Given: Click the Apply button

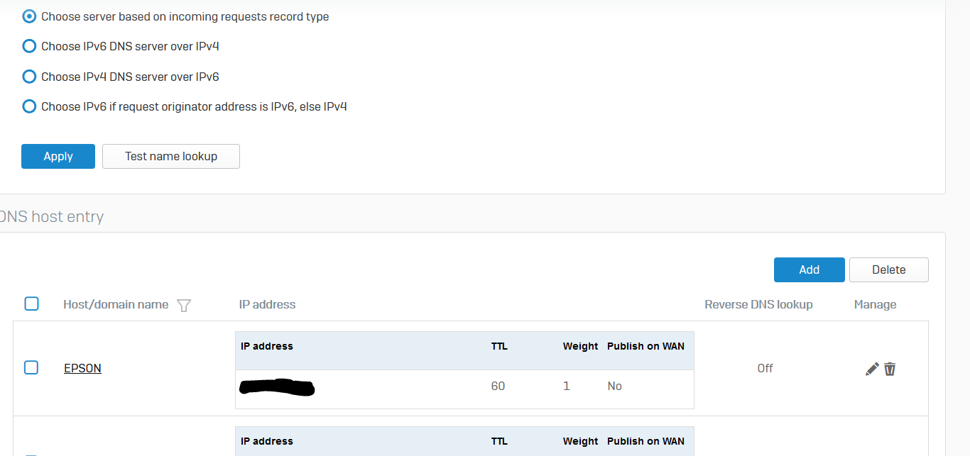Looking at the screenshot, I should point(58,157).
